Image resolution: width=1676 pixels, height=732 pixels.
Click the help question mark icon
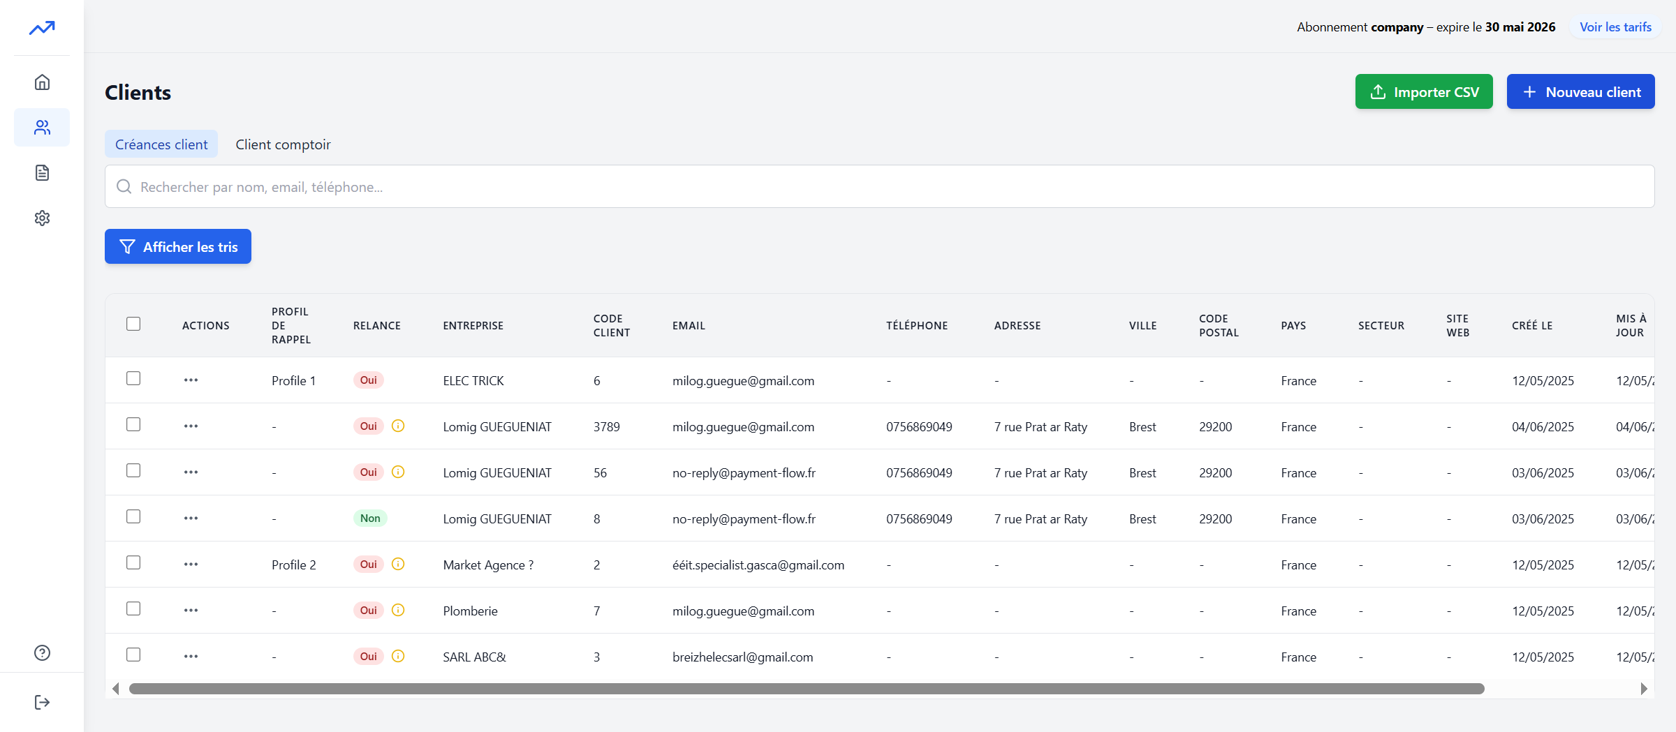coord(42,652)
